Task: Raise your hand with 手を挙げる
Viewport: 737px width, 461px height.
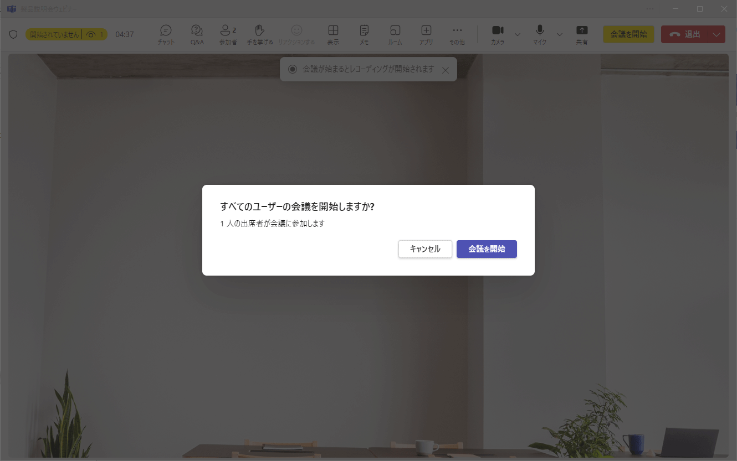Action: point(259,34)
